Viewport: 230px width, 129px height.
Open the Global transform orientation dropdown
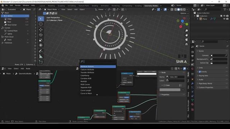101,10
